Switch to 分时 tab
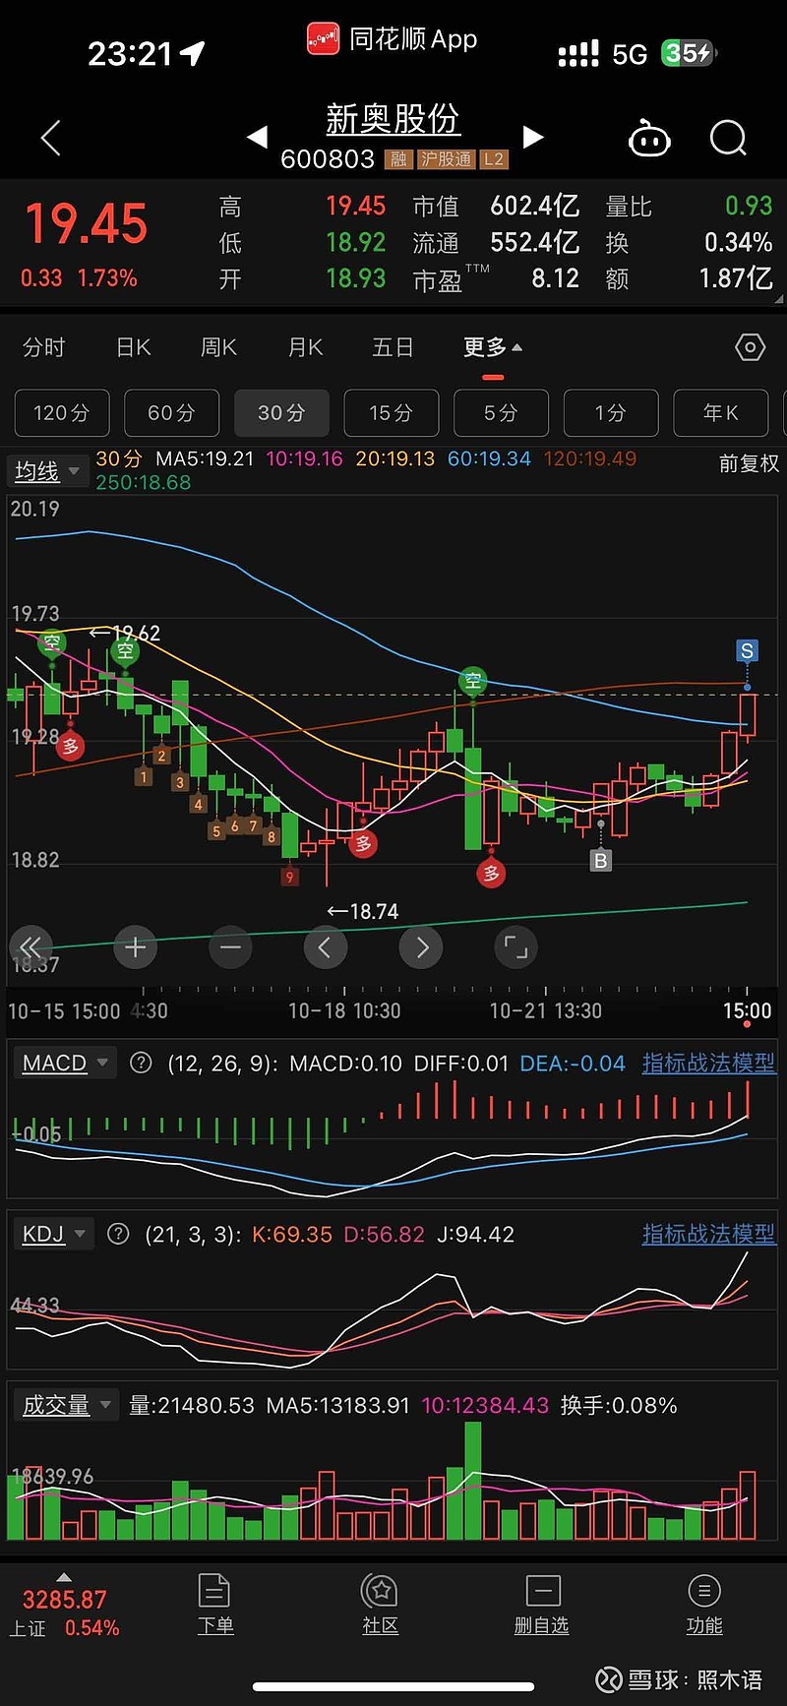 point(44,347)
